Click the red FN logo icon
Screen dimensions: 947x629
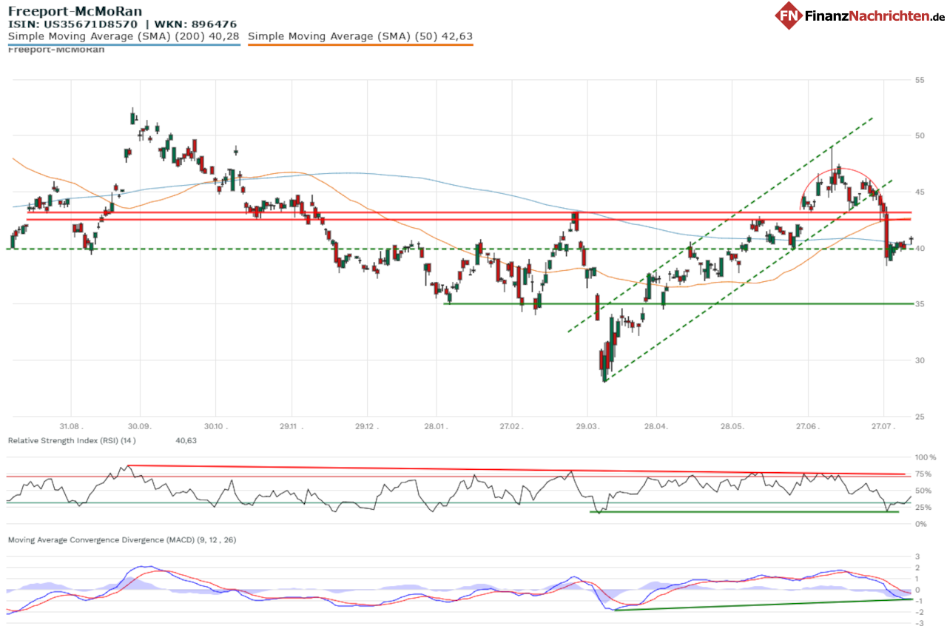pos(789,16)
